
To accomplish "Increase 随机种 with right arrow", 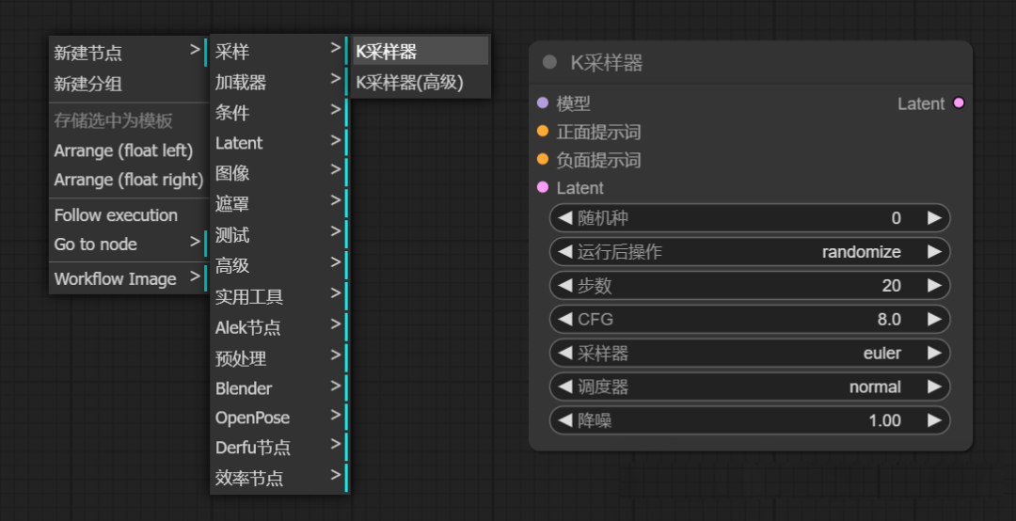I will (x=934, y=218).
